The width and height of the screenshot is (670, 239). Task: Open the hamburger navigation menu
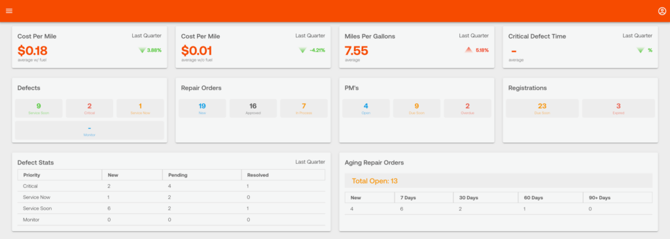click(9, 10)
